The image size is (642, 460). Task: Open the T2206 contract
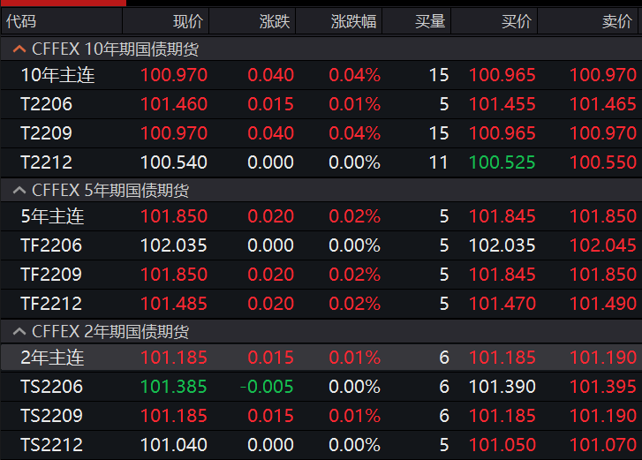pos(46,105)
